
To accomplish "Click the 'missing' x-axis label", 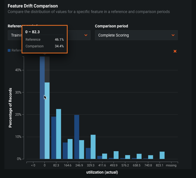I will click(171, 165).
